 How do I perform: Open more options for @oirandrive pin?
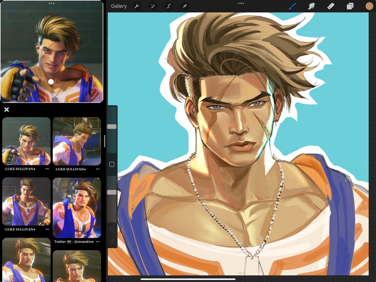coord(98,242)
